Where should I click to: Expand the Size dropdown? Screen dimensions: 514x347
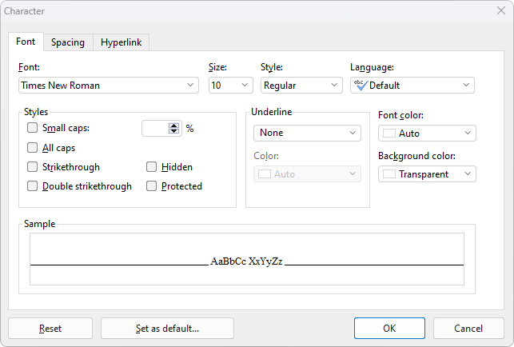click(x=245, y=86)
